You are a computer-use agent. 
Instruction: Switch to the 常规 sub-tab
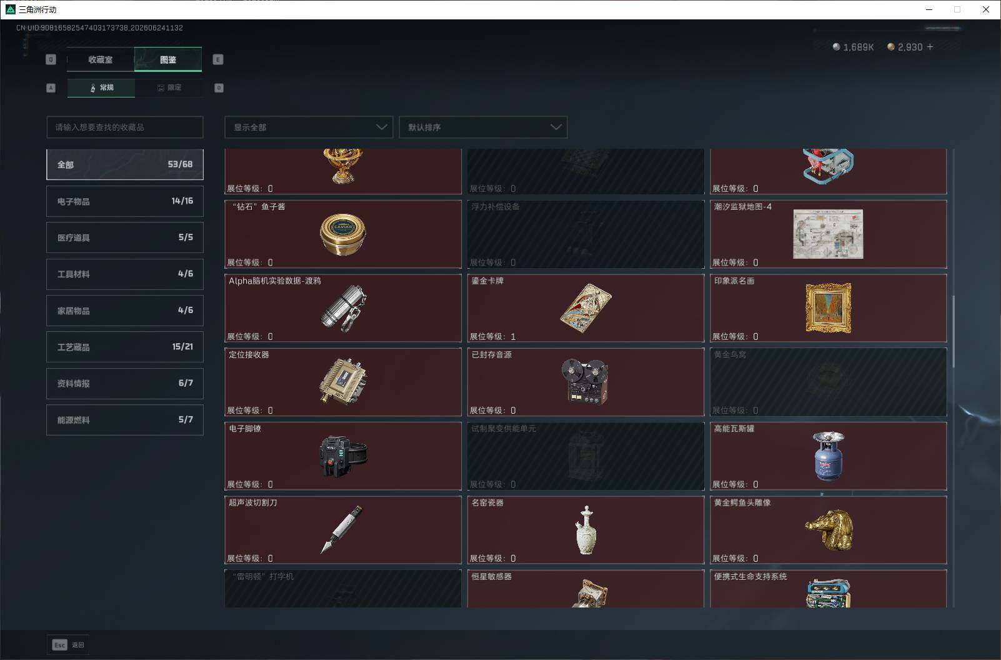tap(101, 87)
